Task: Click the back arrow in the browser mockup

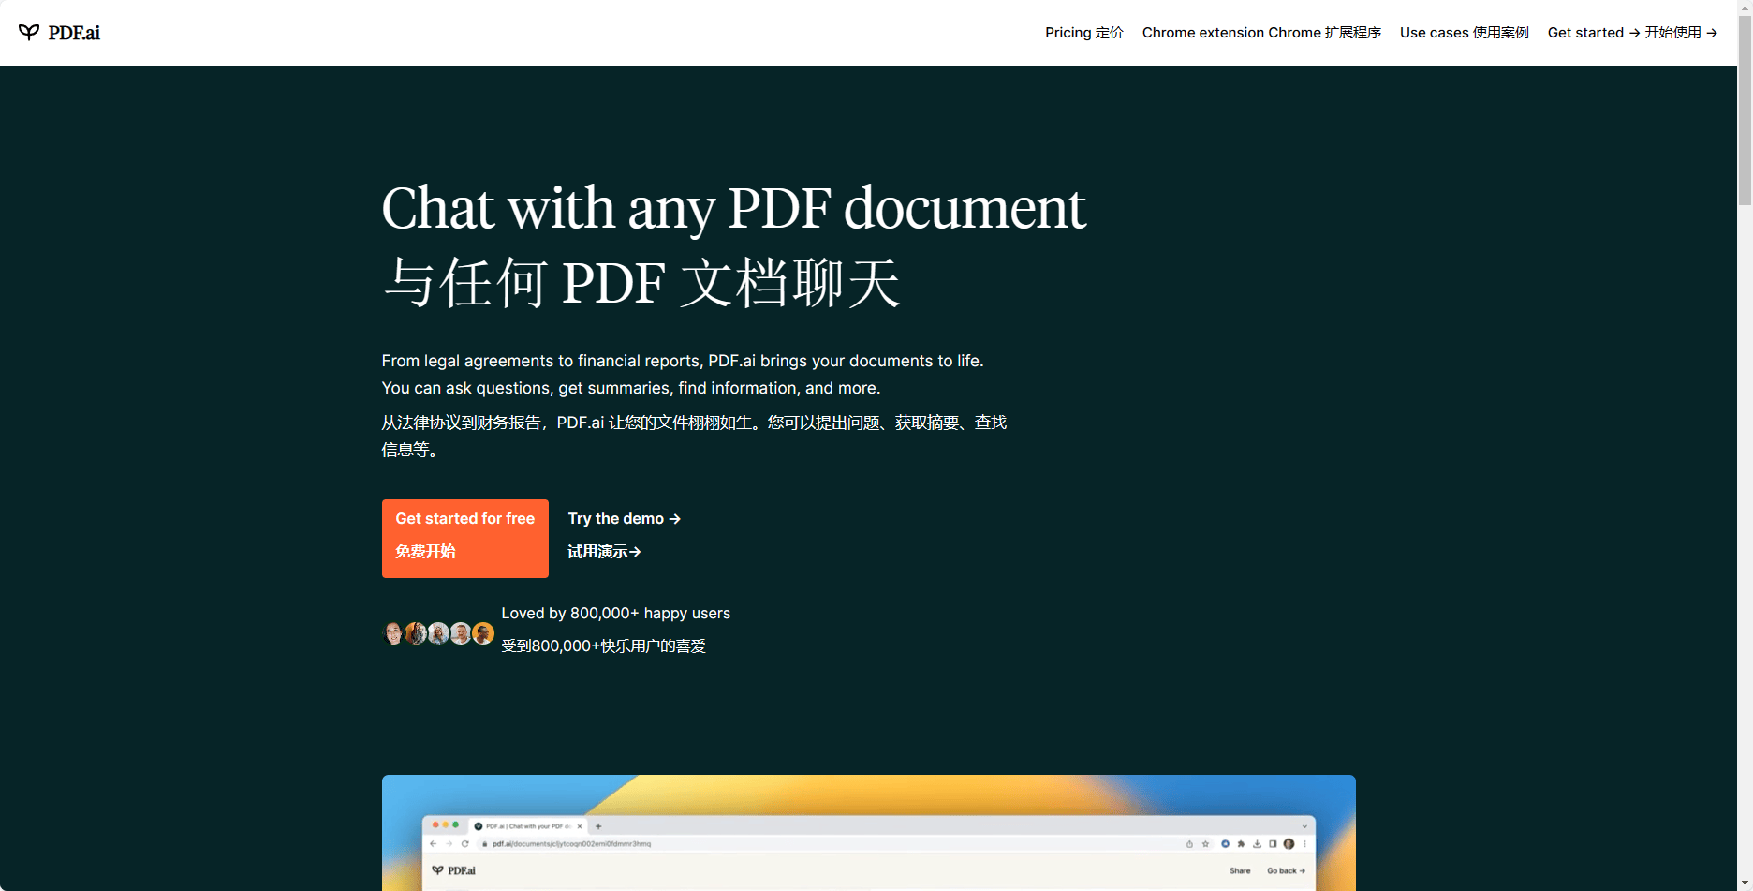Action: [433, 843]
